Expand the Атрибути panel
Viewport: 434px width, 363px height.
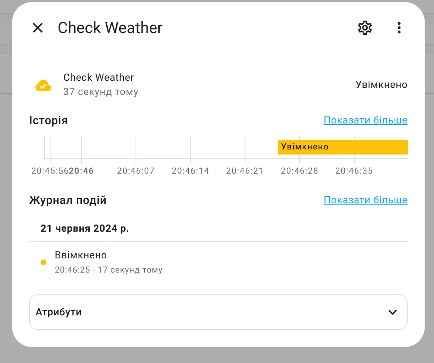coord(218,312)
